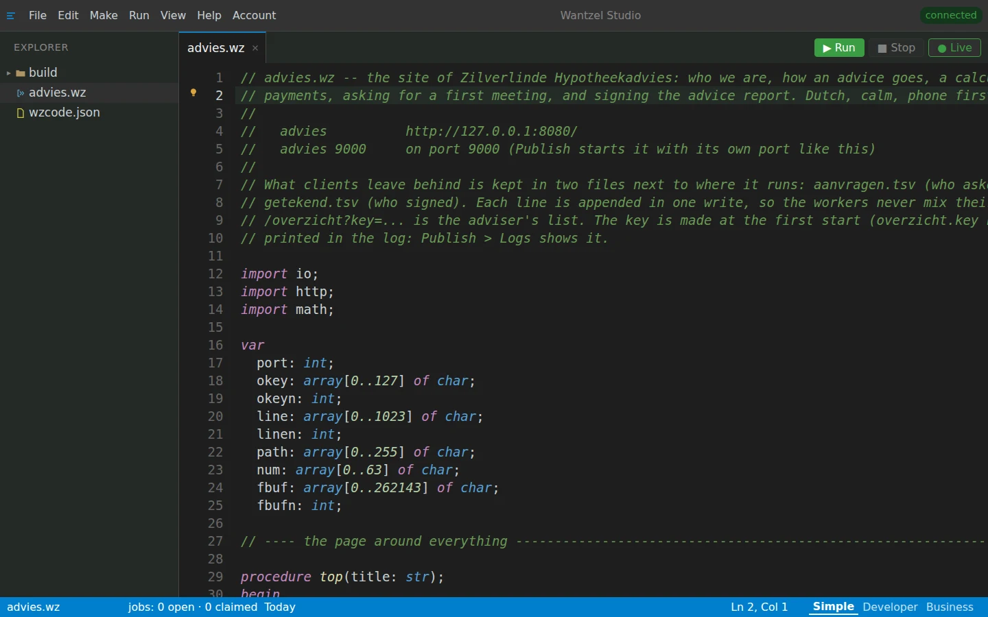The width and height of the screenshot is (988, 617).
Task: Click line number 16 in the gutter
Action: click(215, 346)
